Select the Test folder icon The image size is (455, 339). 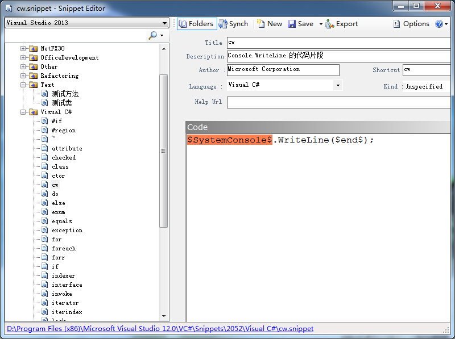tap(34, 85)
